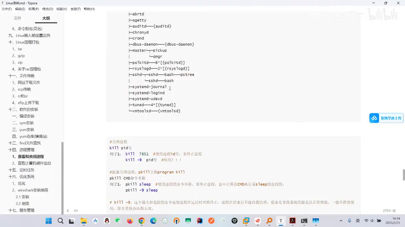Open Windows taskbar search
The width and height of the screenshot is (405, 227).
(60, 221)
